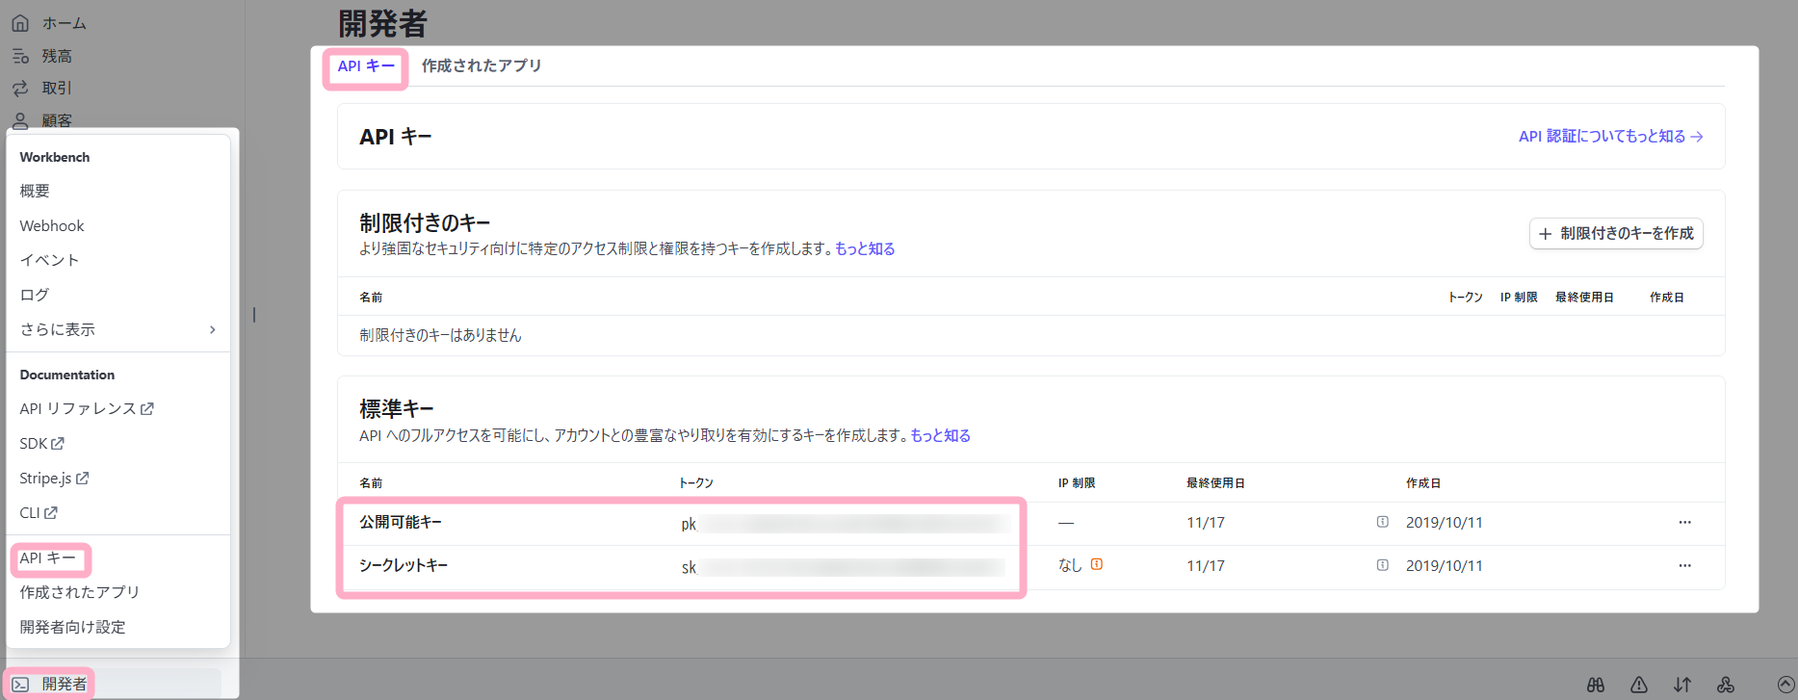
Task: Expand さらに表示 submenu in Workbench
Action: coord(117,329)
